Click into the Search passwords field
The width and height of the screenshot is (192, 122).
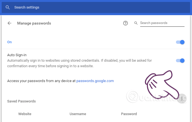[x=162, y=23]
